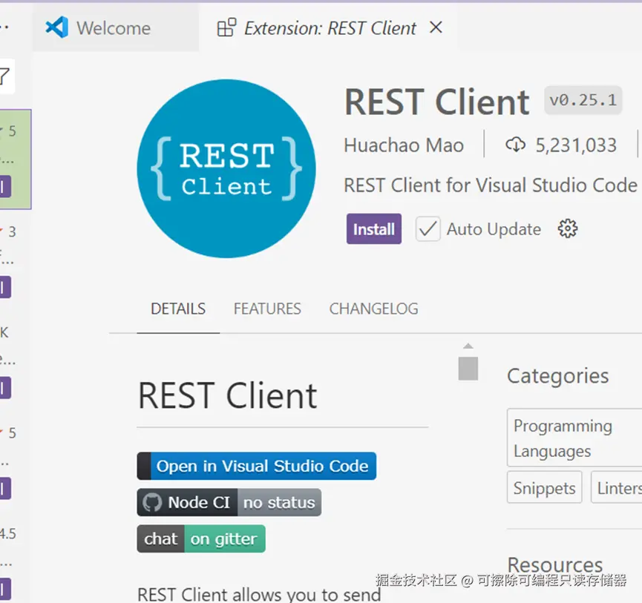Open the Welcome tab
This screenshot has height=603, width=642.
click(116, 28)
